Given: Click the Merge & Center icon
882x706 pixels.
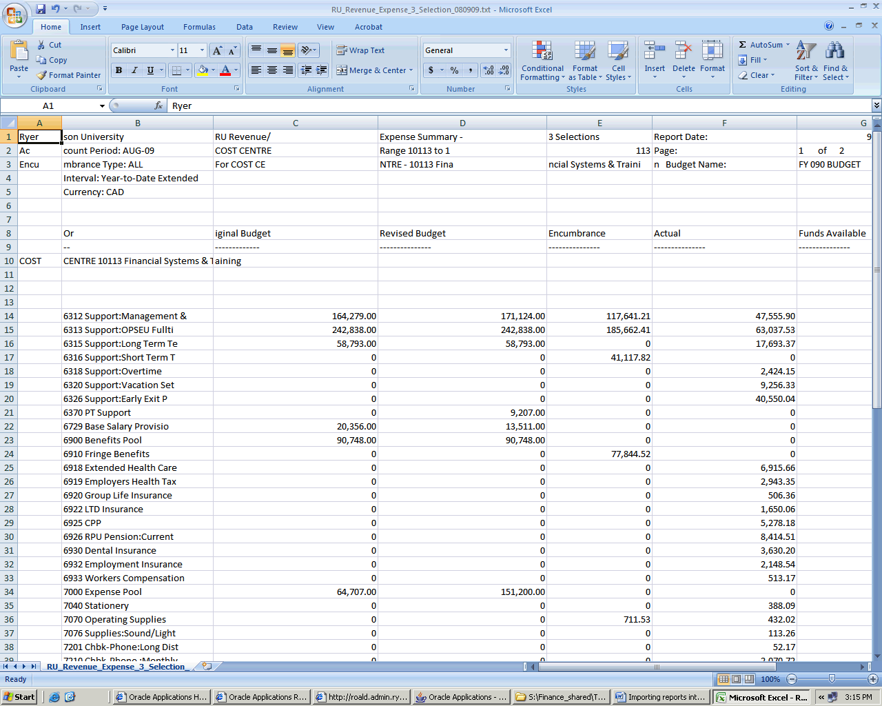Looking at the screenshot, I should pyautogui.click(x=342, y=70).
